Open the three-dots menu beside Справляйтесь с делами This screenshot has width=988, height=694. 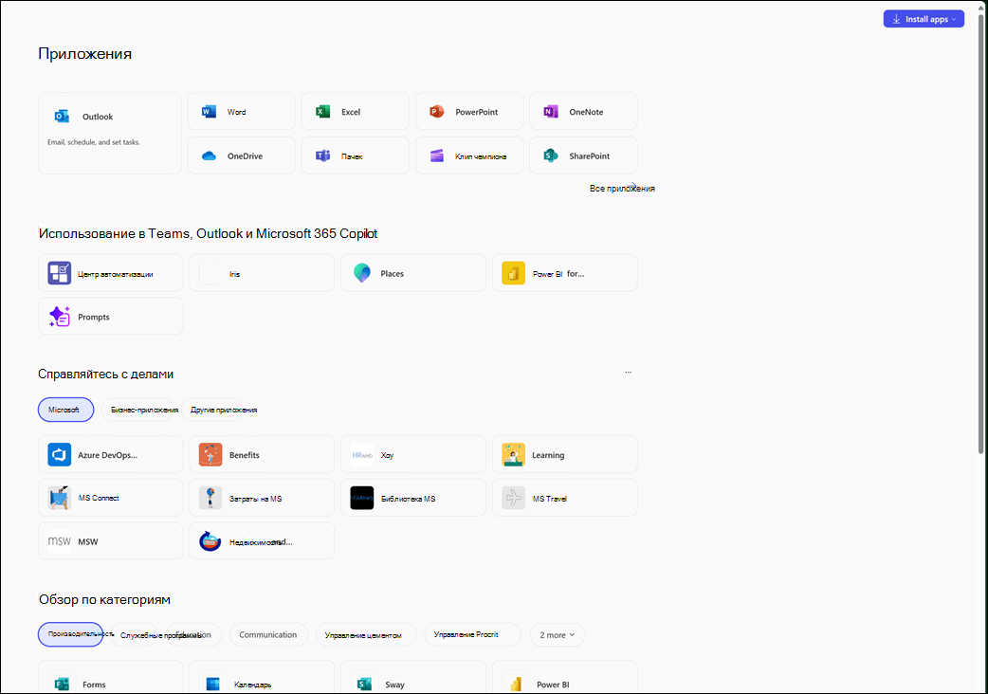(629, 373)
